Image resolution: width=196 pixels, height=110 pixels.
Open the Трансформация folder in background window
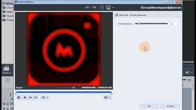click(8, 16)
